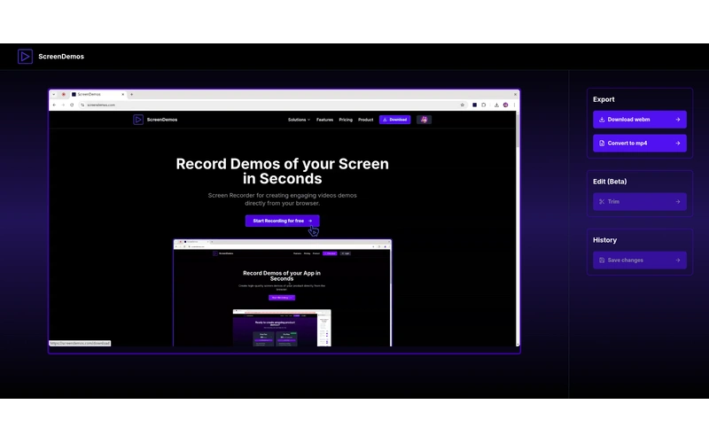Image resolution: width=709 pixels, height=443 pixels.
Task: Click the Convert to mp4 button
Action: 639,143
